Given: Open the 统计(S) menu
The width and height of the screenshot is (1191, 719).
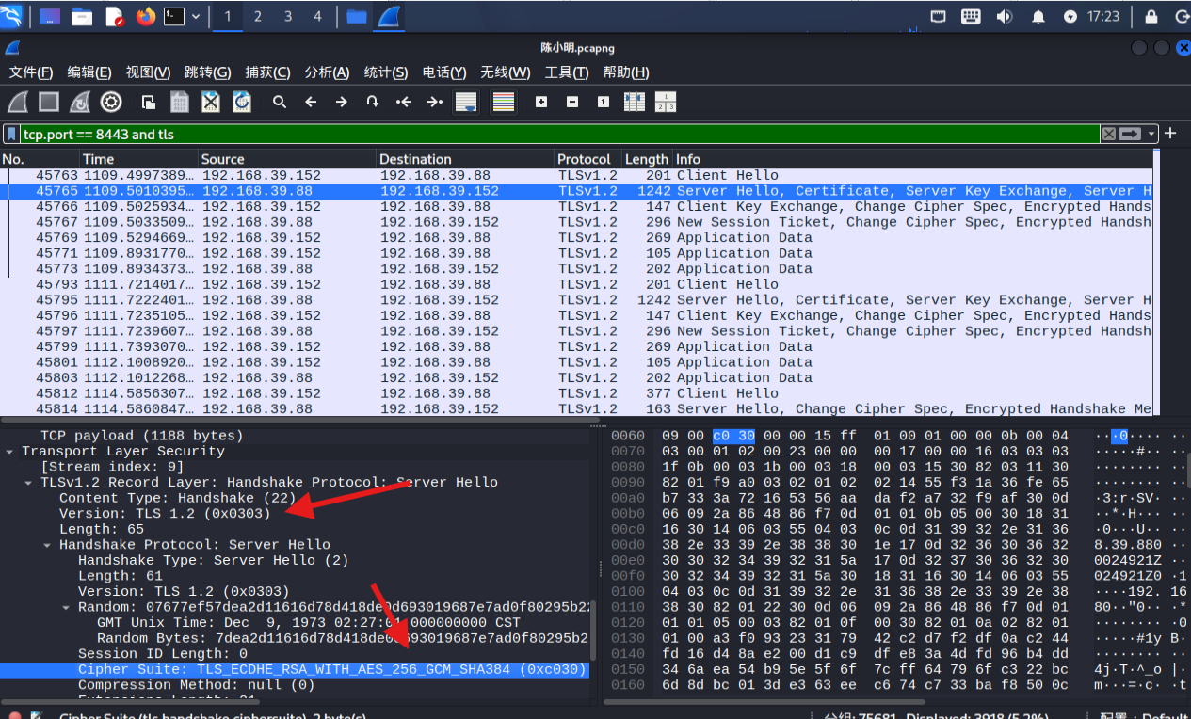Looking at the screenshot, I should tap(386, 72).
